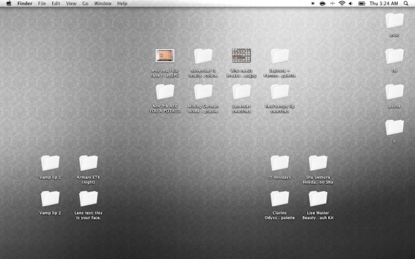Screen dimensions: 415x259
Task: Open the Finder application menu
Action: pos(24,3)
